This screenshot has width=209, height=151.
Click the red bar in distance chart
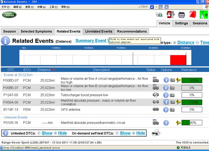pyautogui.click(x=178, y=60)
